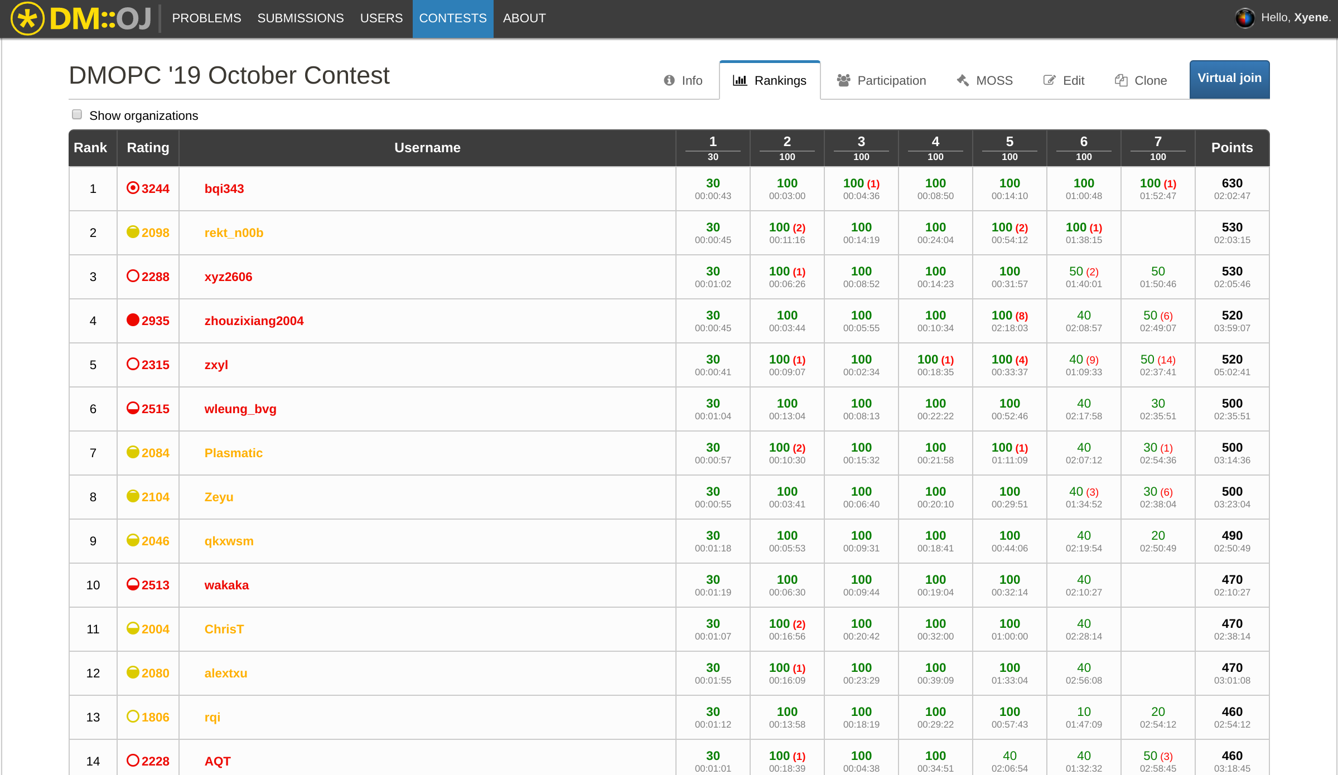View bqi343's problem 1 submission score
The image size is (1338, 775).
712,183
